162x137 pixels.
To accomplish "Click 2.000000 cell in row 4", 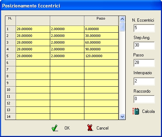I will [67, 49].
